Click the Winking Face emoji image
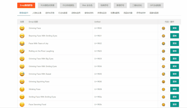This screenshot has width=187, height=108. coord(22,89)
